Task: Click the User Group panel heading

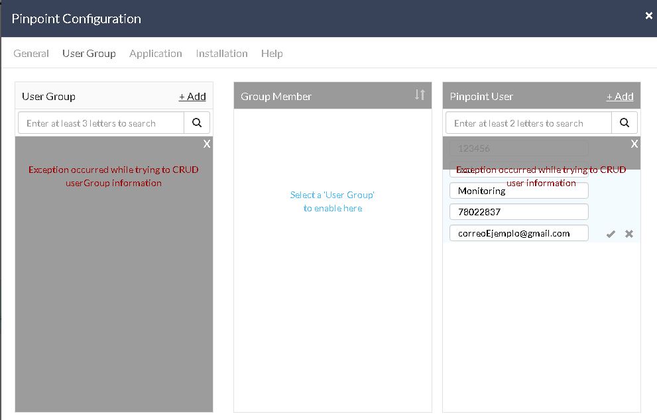Action: click(48, 96)
